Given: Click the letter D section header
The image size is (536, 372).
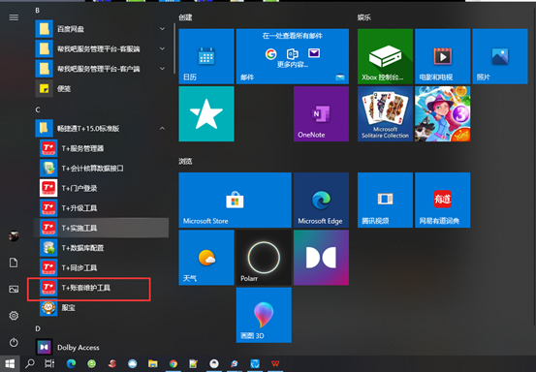Looking at the screenshot, I should 38,328.
